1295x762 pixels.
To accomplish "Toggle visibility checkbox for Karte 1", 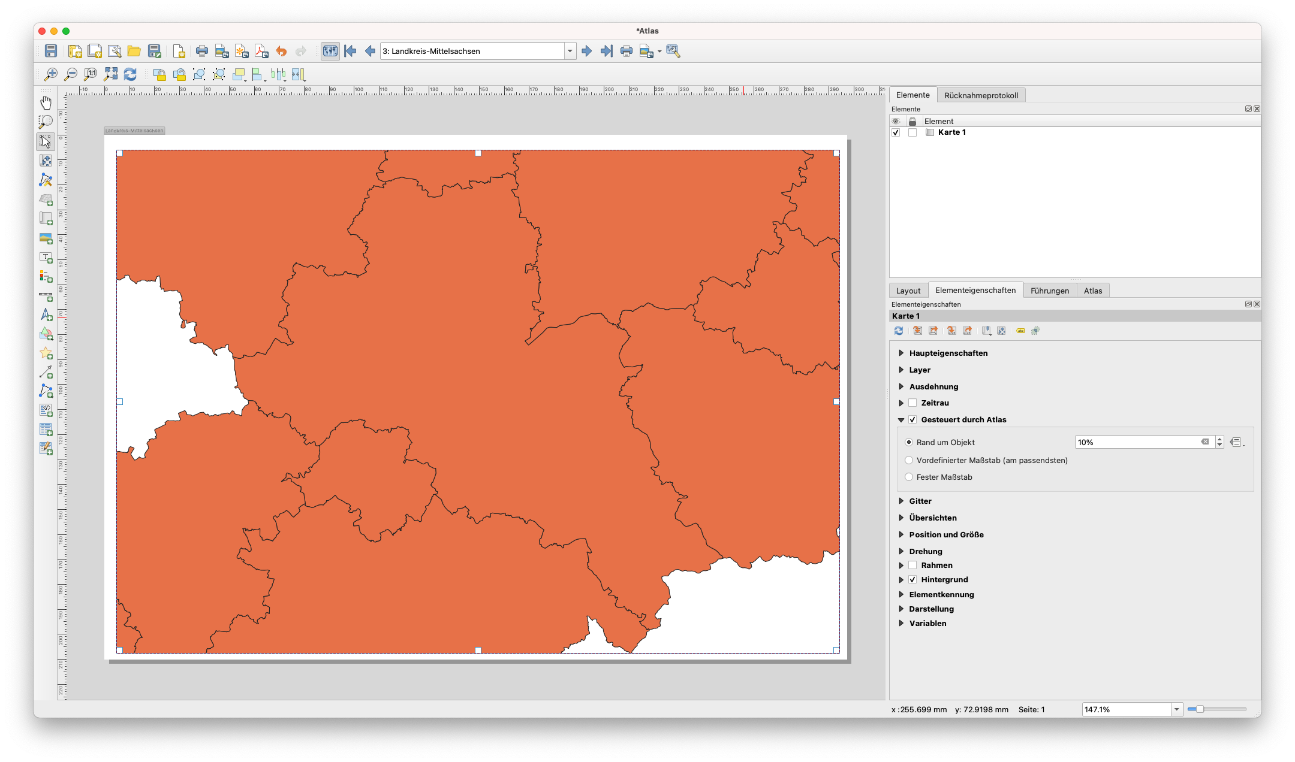I will click(x=896, y=132).
